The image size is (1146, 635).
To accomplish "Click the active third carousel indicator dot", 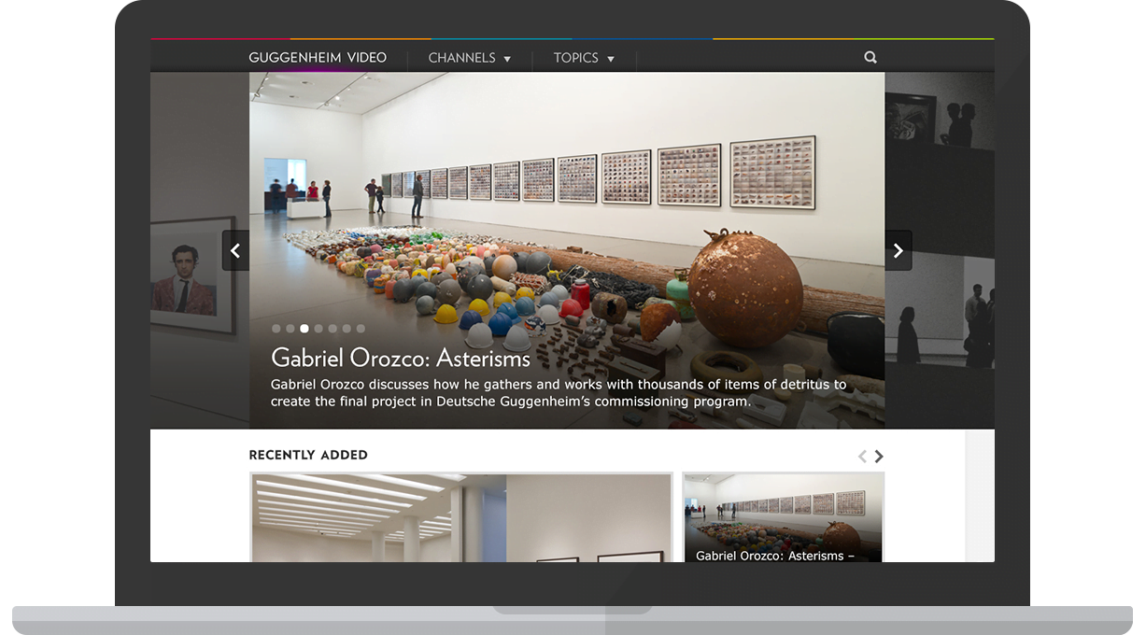I will pyautogui.click(x=304, y=328).
